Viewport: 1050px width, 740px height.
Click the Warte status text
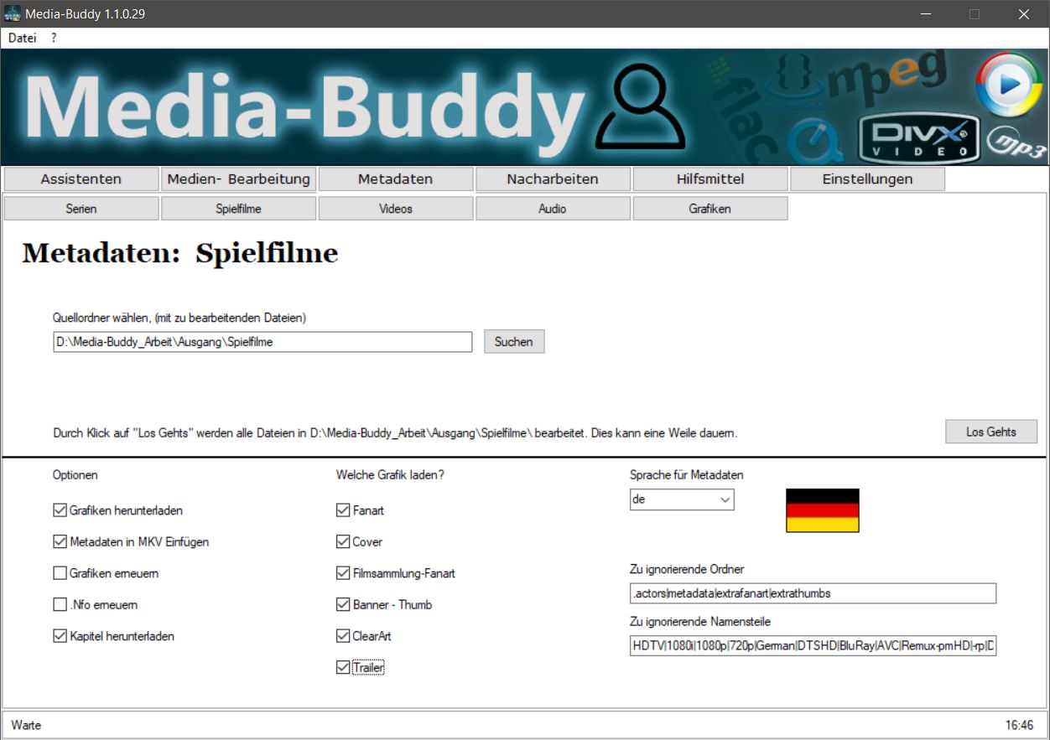pos(26,725)
